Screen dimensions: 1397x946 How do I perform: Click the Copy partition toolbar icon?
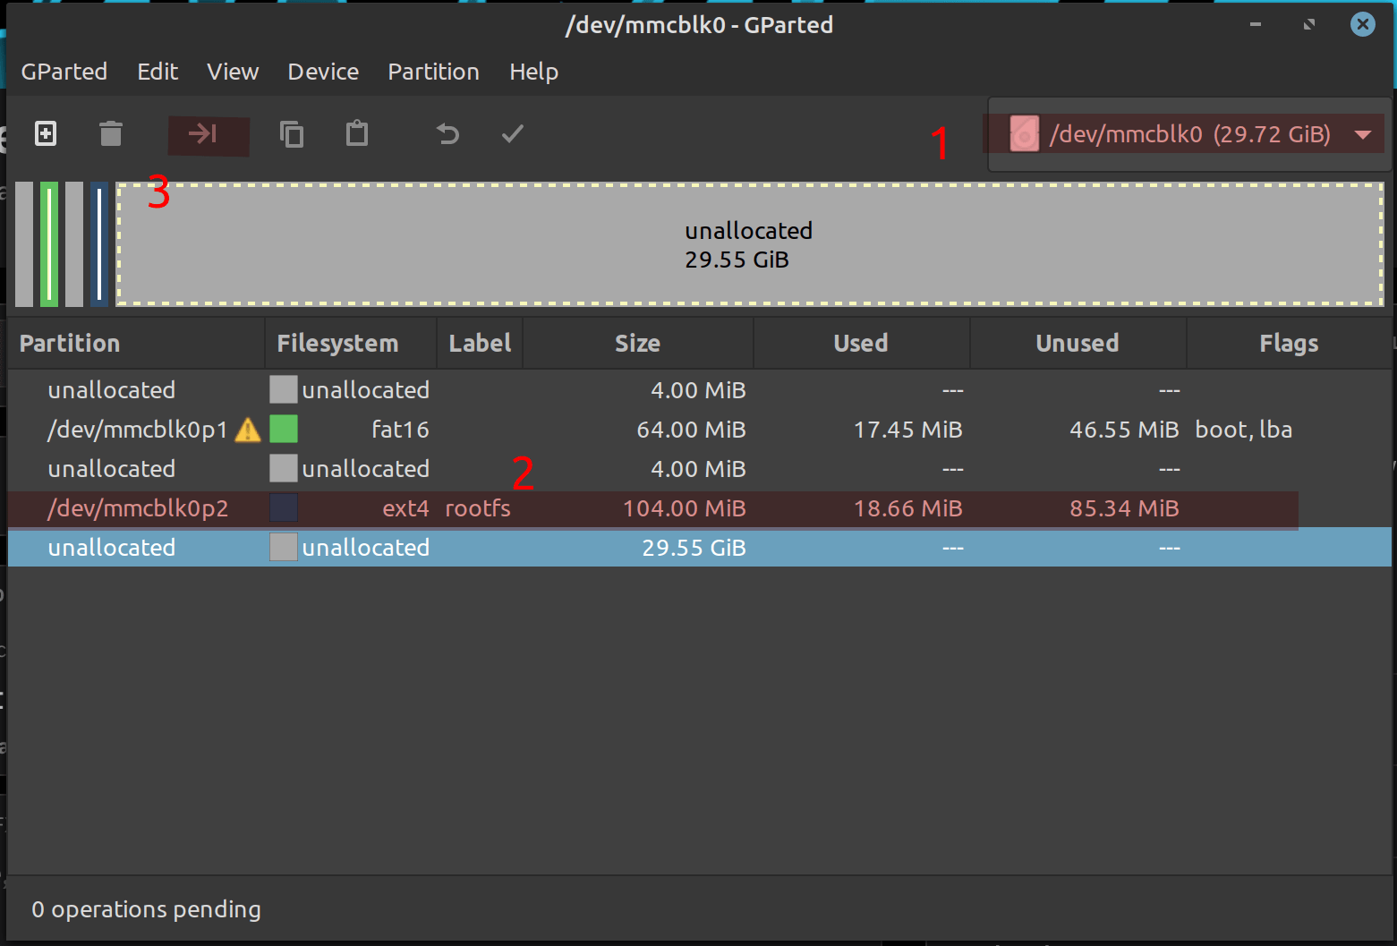pos(292,134)
